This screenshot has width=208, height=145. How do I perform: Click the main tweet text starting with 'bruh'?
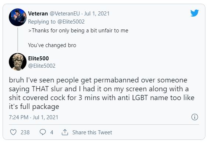pos(102,93)
